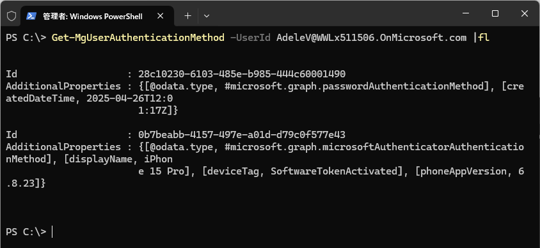Click the |fl pipe at the command end
This screenshot has width=540, height=248.
pyautogui.click(x=480, y=38)
